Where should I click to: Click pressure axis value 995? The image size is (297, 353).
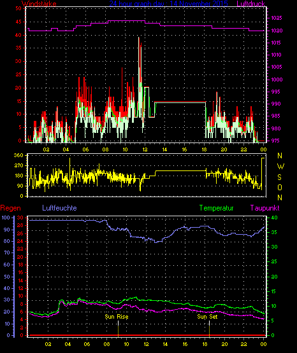pos(276,92)
